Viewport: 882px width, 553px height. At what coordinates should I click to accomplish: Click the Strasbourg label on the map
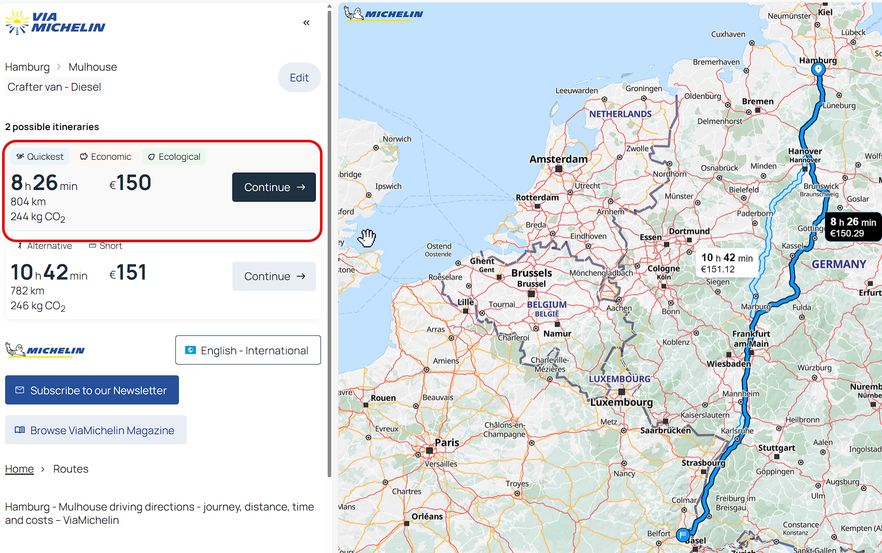point(703,463)
